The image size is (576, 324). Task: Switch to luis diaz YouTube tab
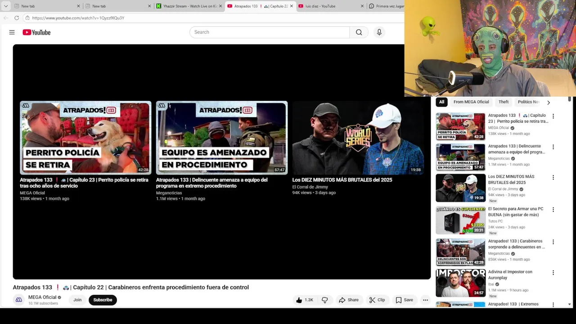(331, 6)
